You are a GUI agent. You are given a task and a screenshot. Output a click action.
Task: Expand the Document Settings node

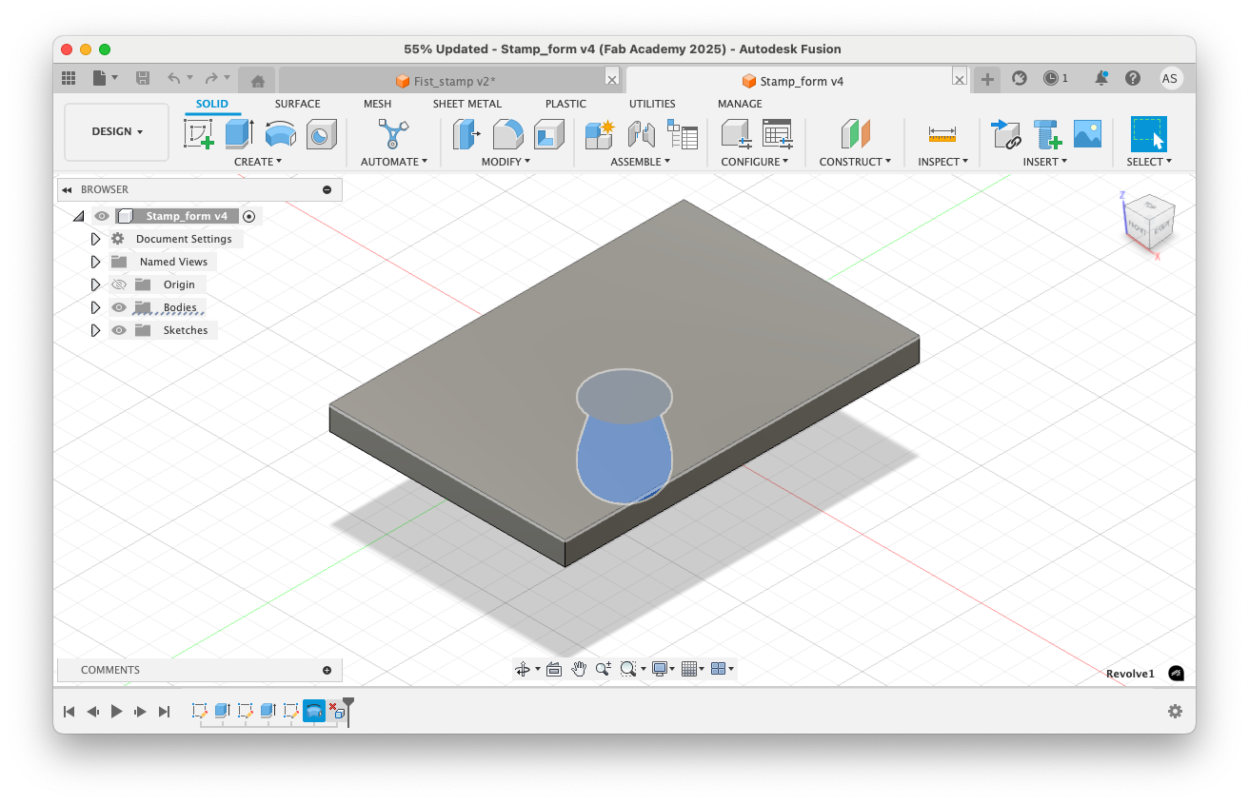click(x=95, y=239)
